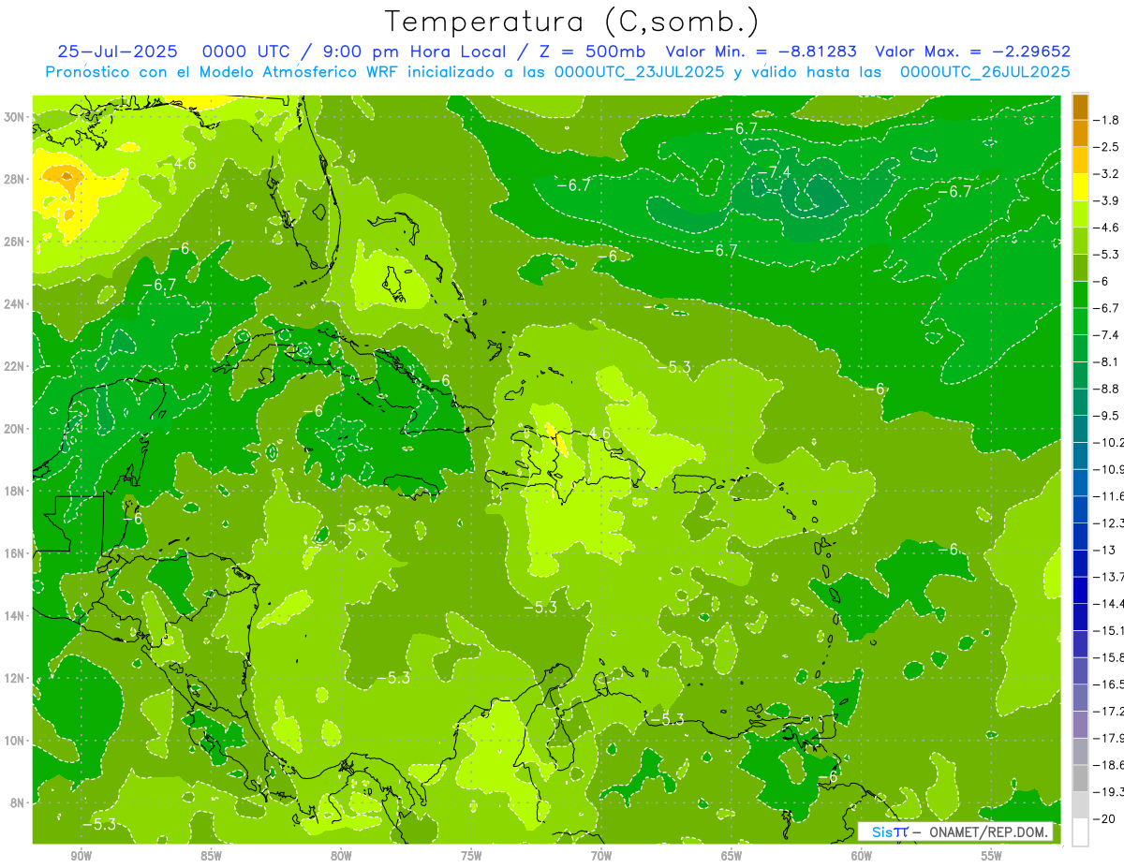
Task: Click the "-15.1" color bar label
Action: tap(1110, 630)
